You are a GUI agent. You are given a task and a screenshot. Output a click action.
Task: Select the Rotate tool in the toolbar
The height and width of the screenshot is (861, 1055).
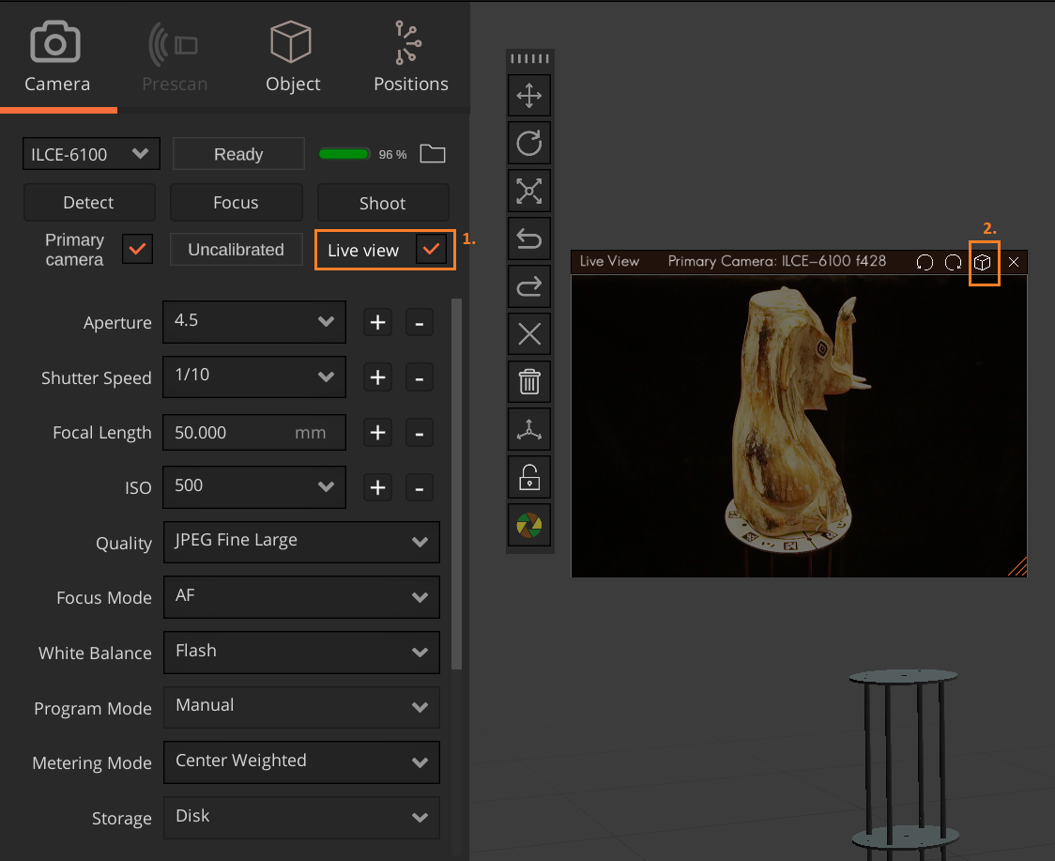pos(529,143)
